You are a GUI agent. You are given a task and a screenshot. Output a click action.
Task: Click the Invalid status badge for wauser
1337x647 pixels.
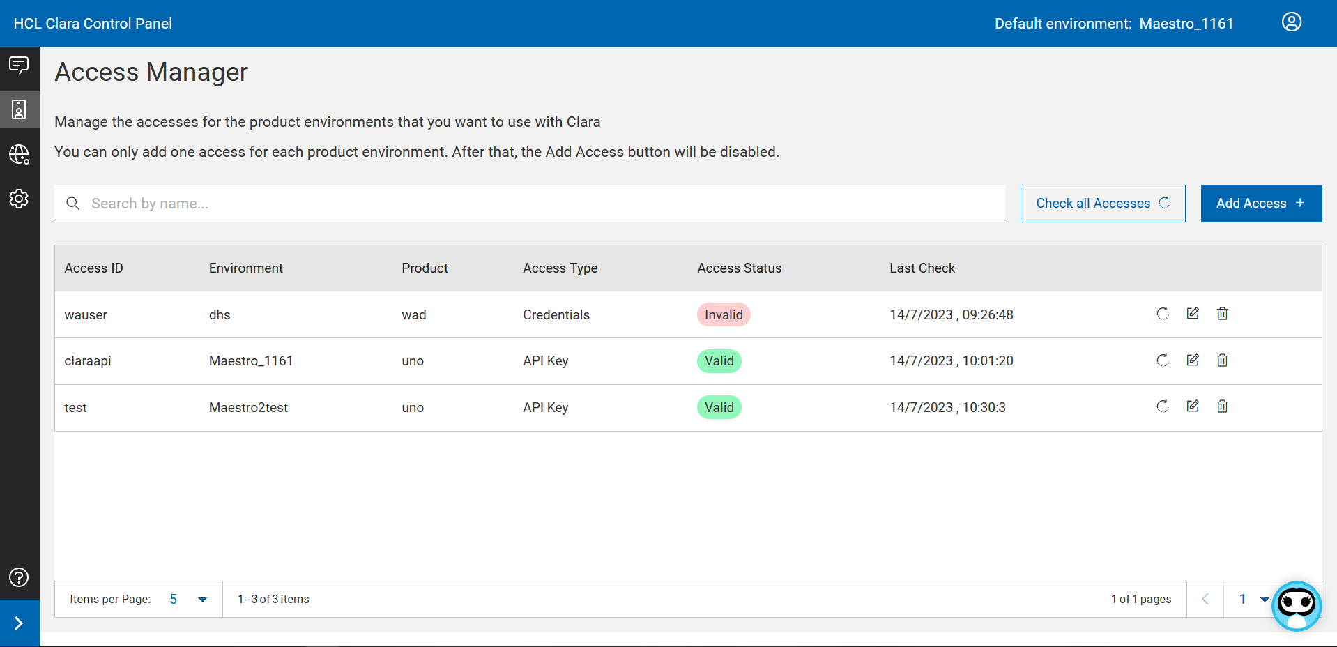[724, 314]
